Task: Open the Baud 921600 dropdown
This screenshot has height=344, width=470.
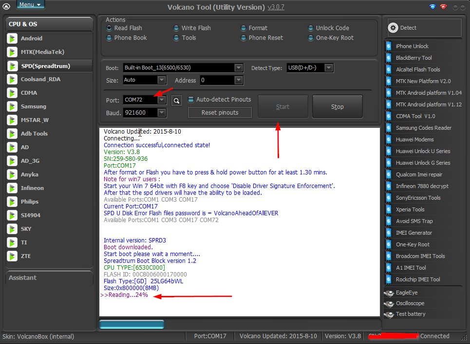Action: [x=162, y=113]
